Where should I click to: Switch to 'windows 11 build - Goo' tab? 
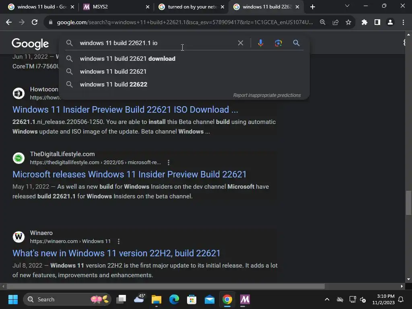41,7
